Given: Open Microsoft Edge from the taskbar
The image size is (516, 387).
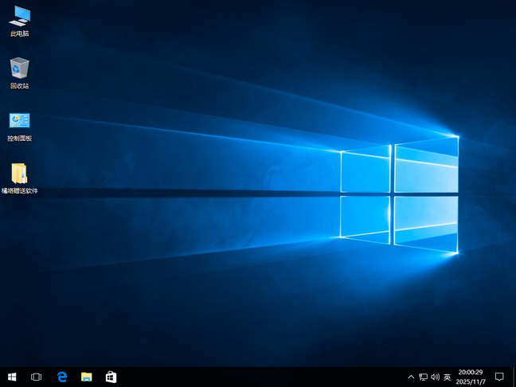Looking at the screenshot, I should (62, 377).
